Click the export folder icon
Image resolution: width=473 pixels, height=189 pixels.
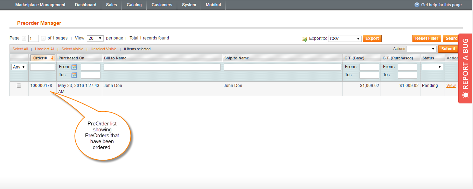tap(304, 39)
